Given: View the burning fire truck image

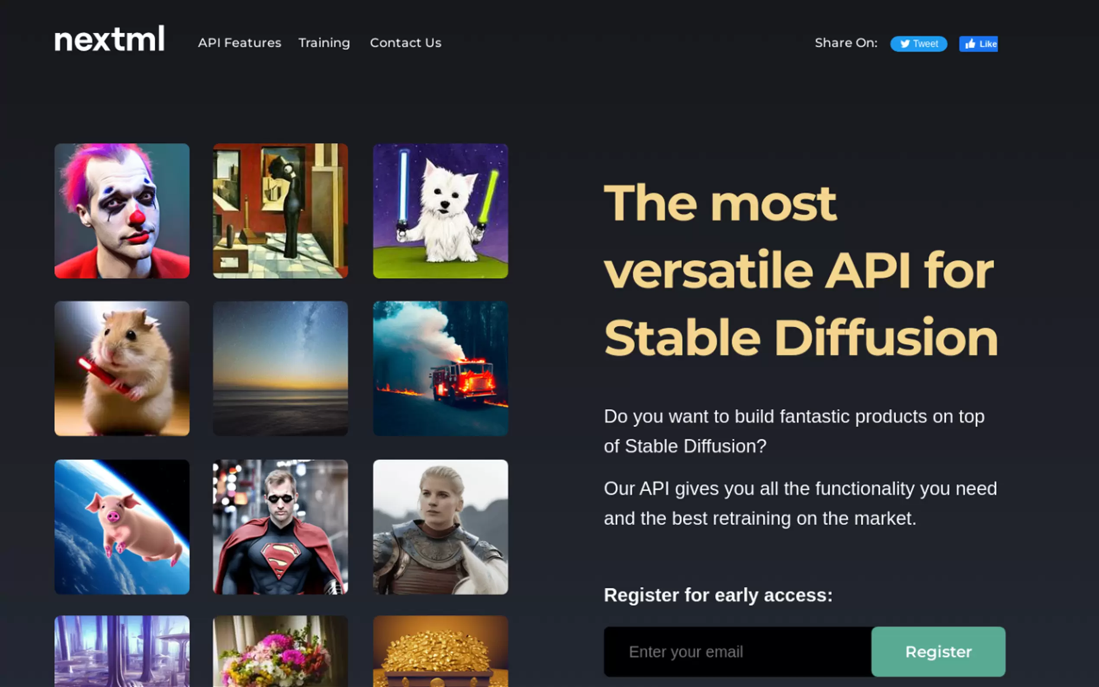Looking at the screenshot, I should click(440, 369).
